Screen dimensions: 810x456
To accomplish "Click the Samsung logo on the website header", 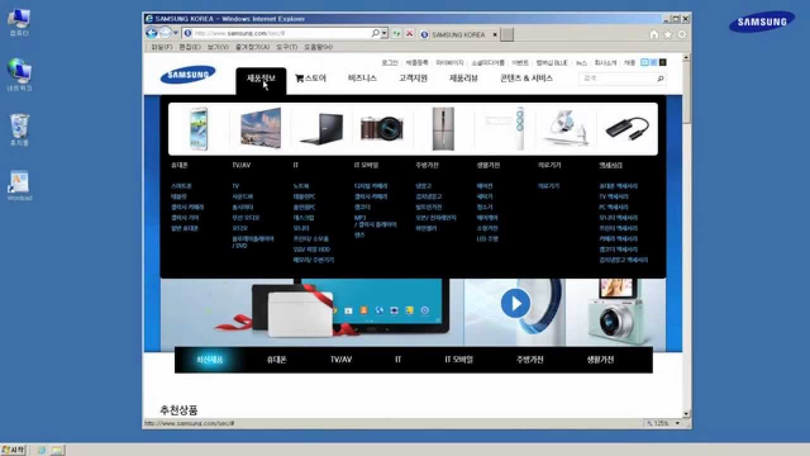I will click(188, 75).
